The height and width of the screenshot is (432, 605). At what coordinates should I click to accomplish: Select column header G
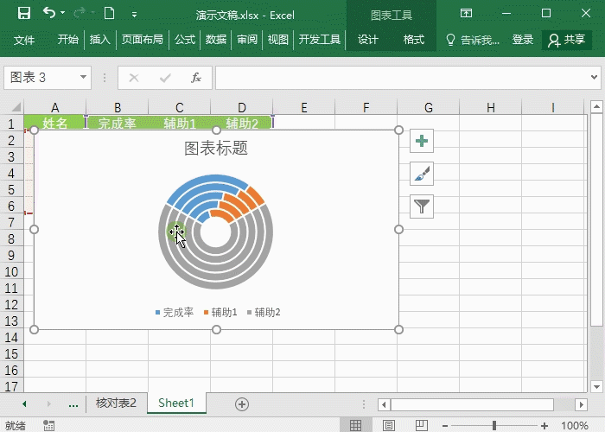429,107
